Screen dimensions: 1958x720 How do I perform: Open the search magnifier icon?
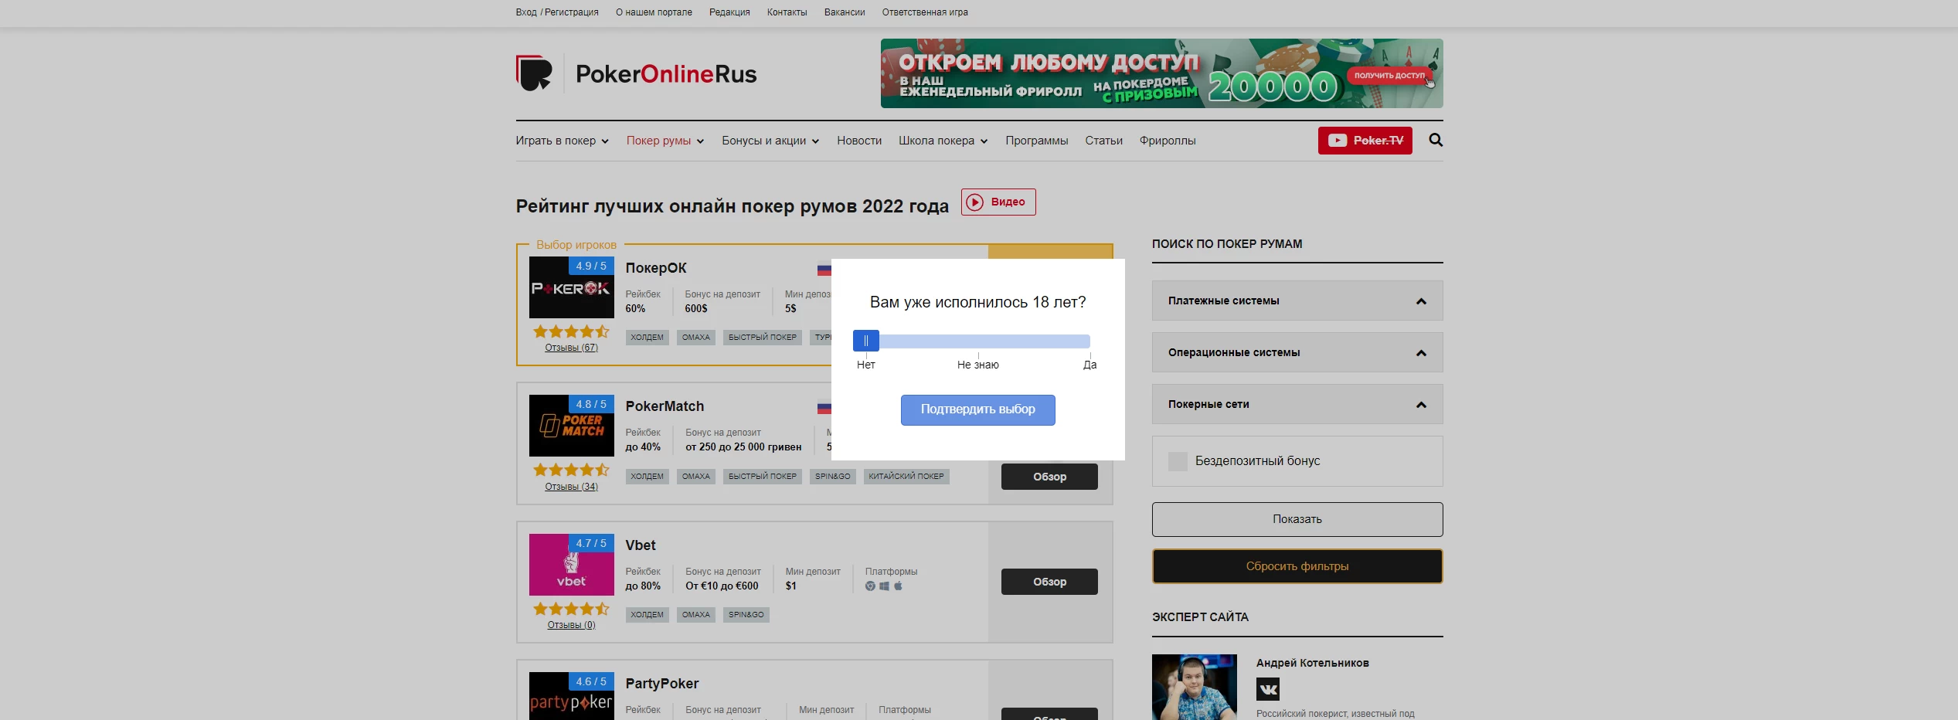point(1436,140)
